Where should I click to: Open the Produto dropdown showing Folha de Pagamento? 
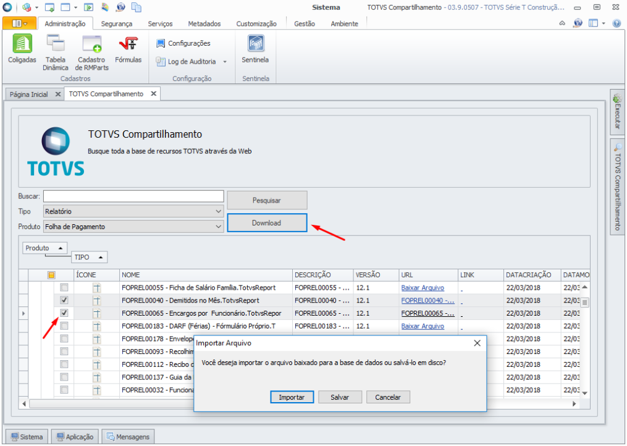pyautogui.click(x=217, y=227)
